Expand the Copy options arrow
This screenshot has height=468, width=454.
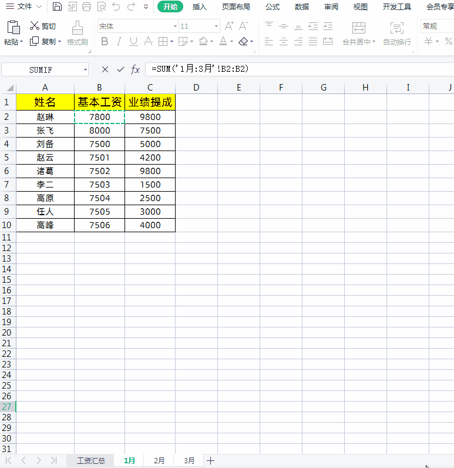(x=59, y=42)
